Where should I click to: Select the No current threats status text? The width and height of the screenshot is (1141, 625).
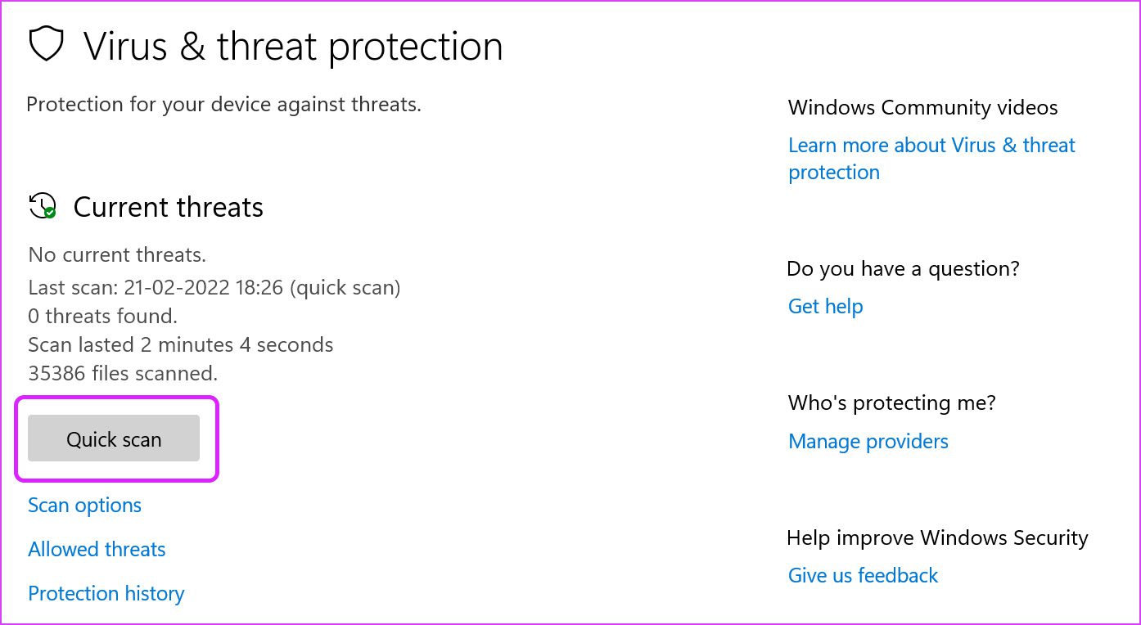pyautogui.click(x=116, y=254)
